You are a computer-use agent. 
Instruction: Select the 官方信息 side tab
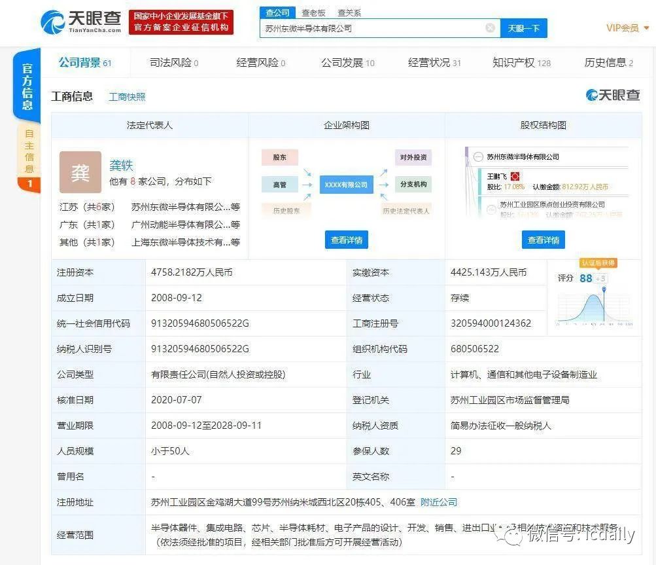(x=27, y=86)
